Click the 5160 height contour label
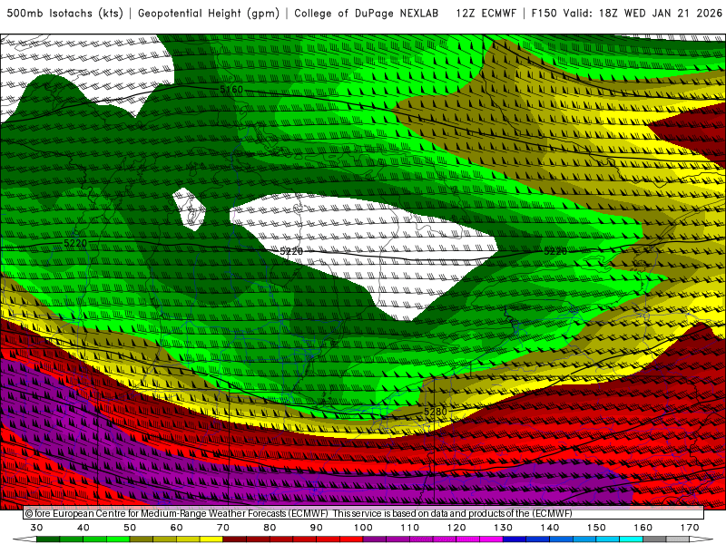 (x=231, y=89)
